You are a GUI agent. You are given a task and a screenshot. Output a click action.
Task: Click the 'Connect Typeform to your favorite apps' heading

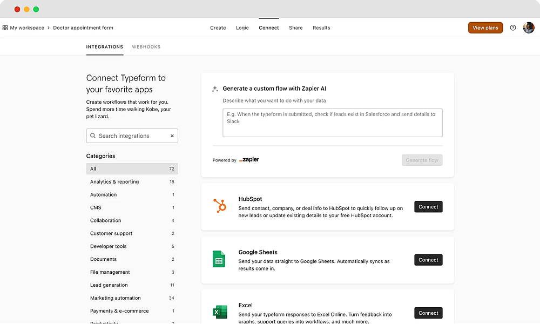tap(126, 84)
